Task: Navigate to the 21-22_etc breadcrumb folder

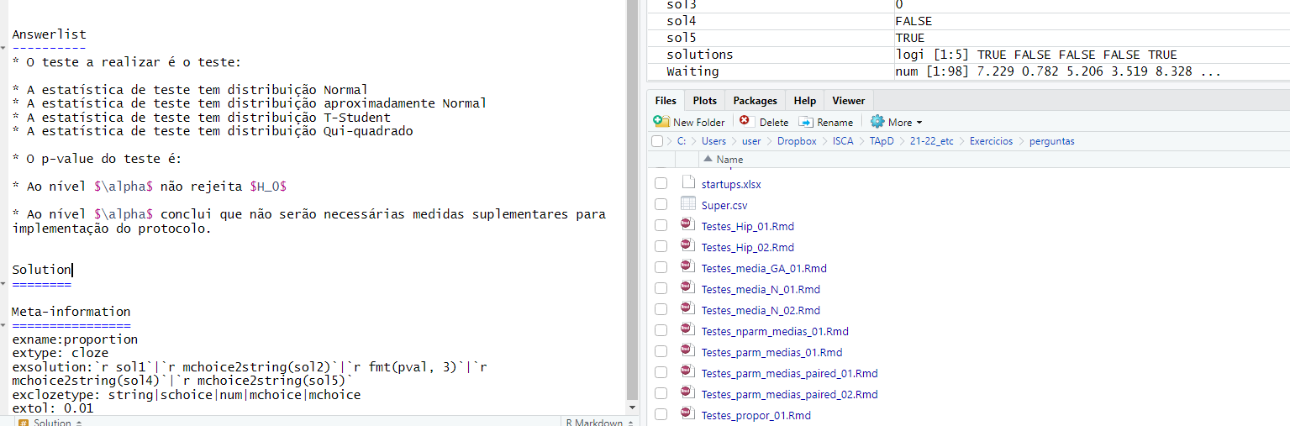Action: coord(931,141)
